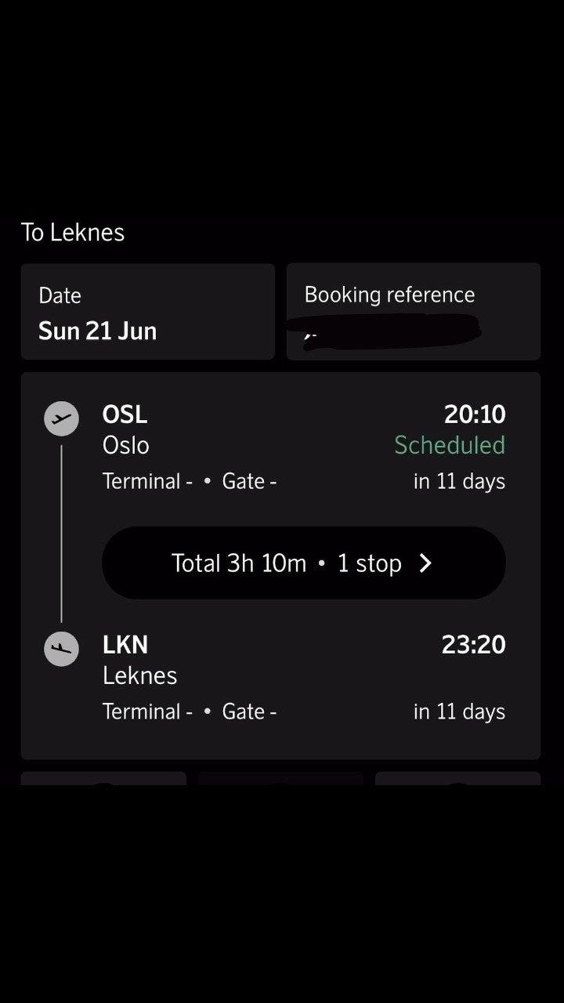Open the Booking reference card

(414, 312)
